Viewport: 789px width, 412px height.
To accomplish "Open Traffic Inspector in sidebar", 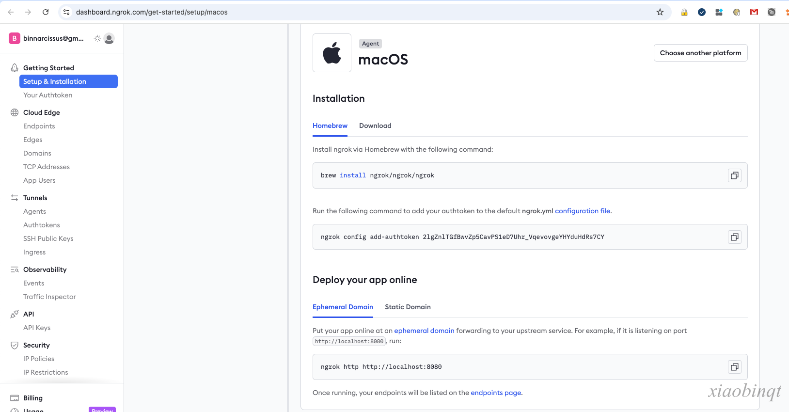I will tap(49, 297).
